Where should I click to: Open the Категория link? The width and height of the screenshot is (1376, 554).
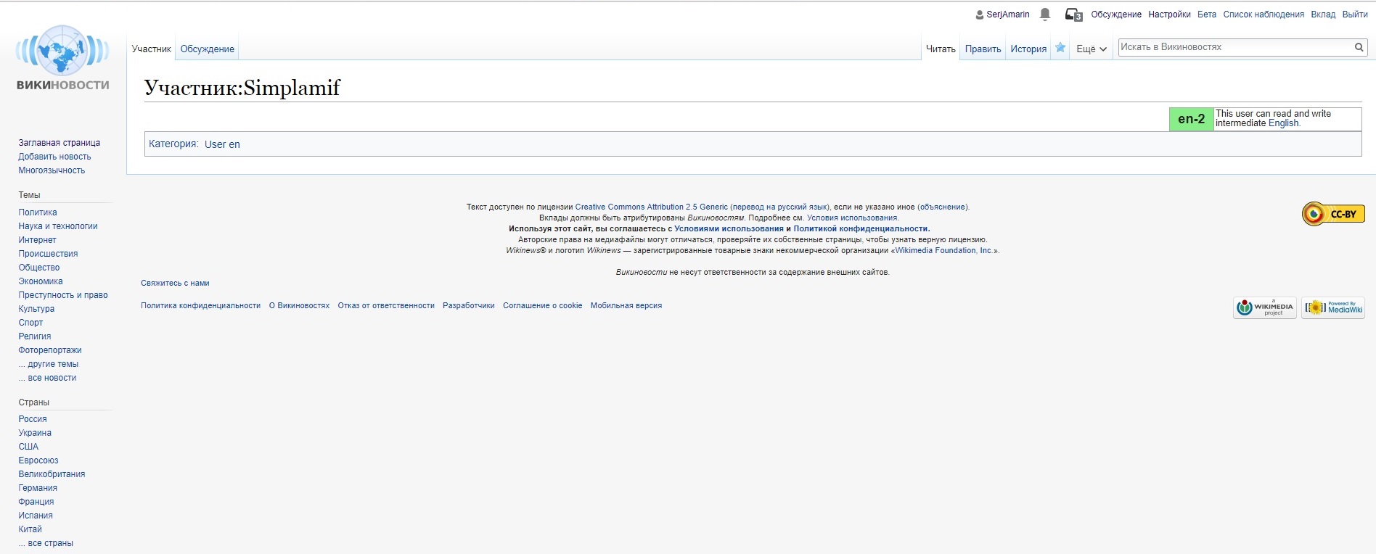point(172,144)
